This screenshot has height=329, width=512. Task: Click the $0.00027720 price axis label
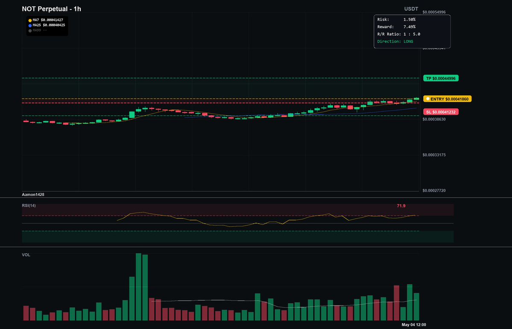434,191
